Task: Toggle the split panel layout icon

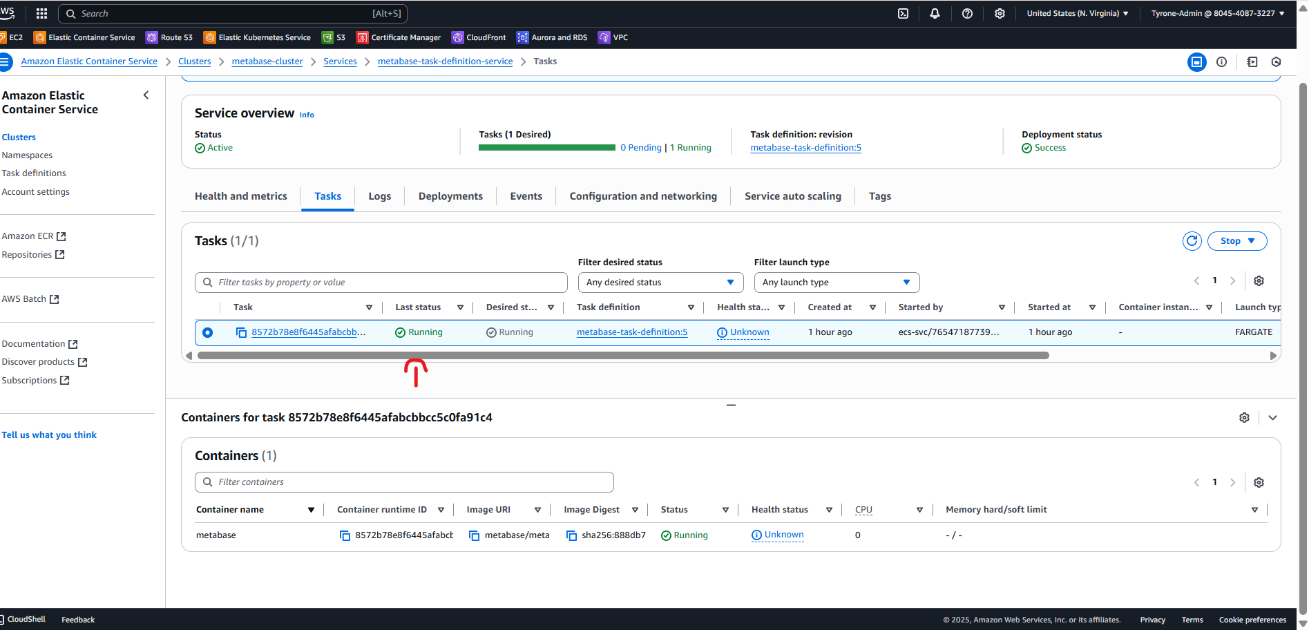Action: [x=1196, y=61]
